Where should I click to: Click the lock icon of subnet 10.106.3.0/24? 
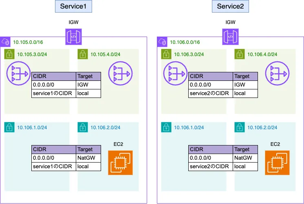click(x=166, y=54)
